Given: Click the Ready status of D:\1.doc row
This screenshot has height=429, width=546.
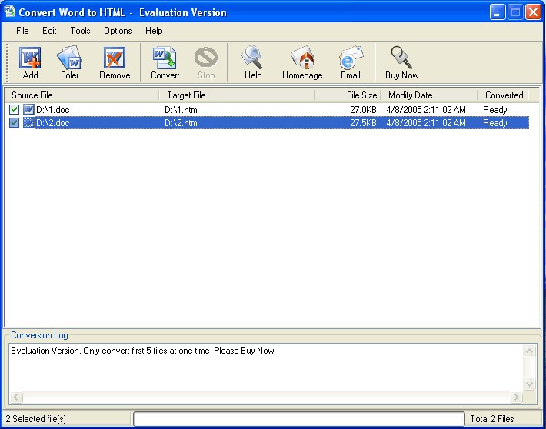Looking at the screenshot, I should click(x=494, y=110).
